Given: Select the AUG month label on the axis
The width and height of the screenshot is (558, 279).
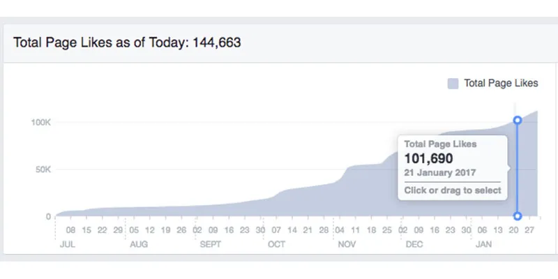Looking at the screenshot, I should (x=139, y=245).
